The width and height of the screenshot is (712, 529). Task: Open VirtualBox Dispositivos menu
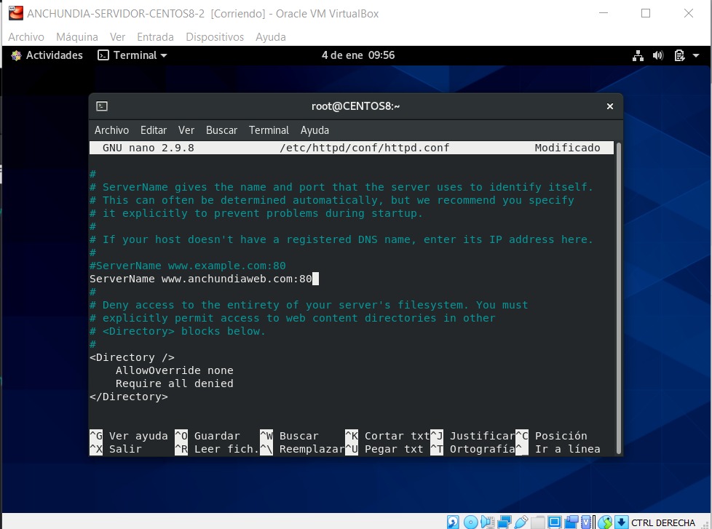point(215,37)
